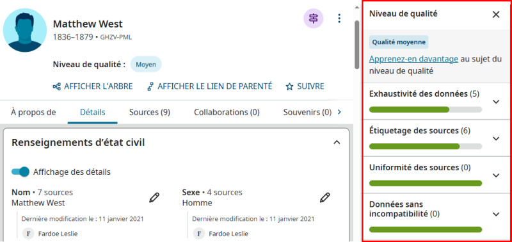This screenshot has height=242, width=512.
Task: Click the F avatar under Nom
Action: [28, 234]
